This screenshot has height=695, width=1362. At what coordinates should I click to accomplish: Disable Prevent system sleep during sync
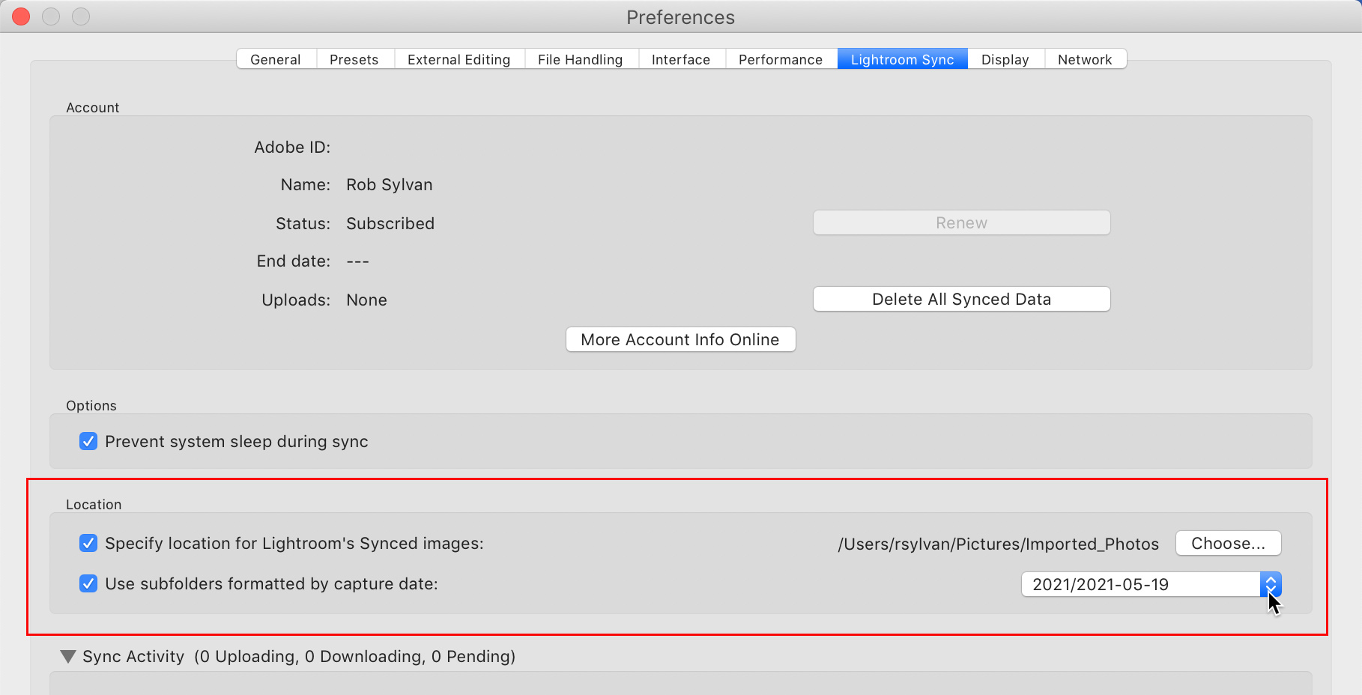coord(88,441)
